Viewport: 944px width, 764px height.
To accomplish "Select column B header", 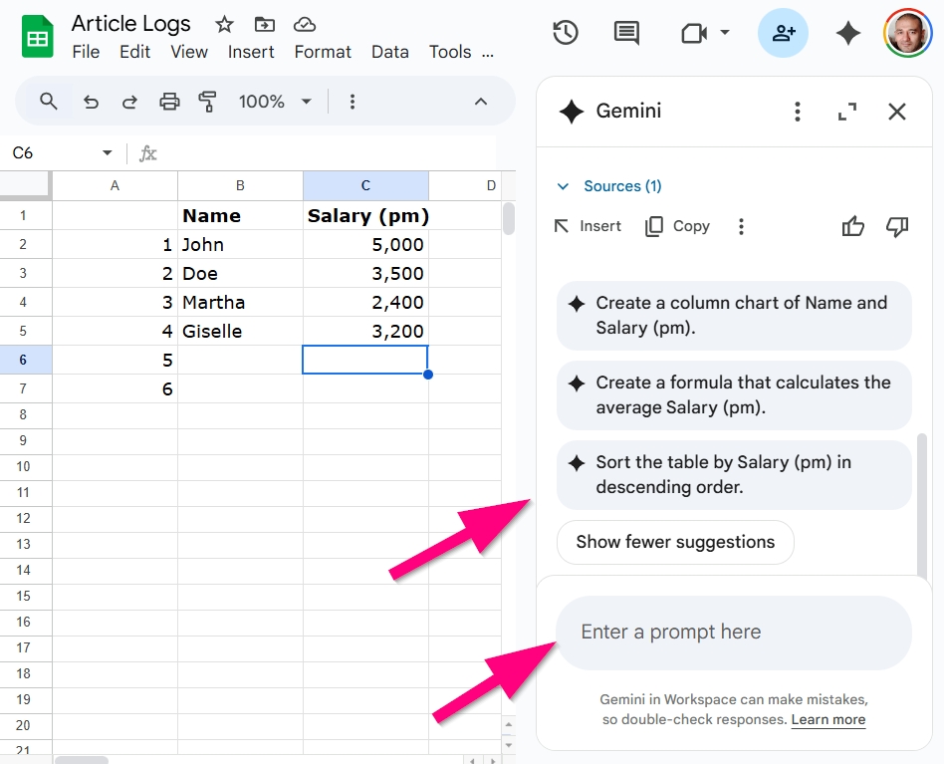I will 240,185.
